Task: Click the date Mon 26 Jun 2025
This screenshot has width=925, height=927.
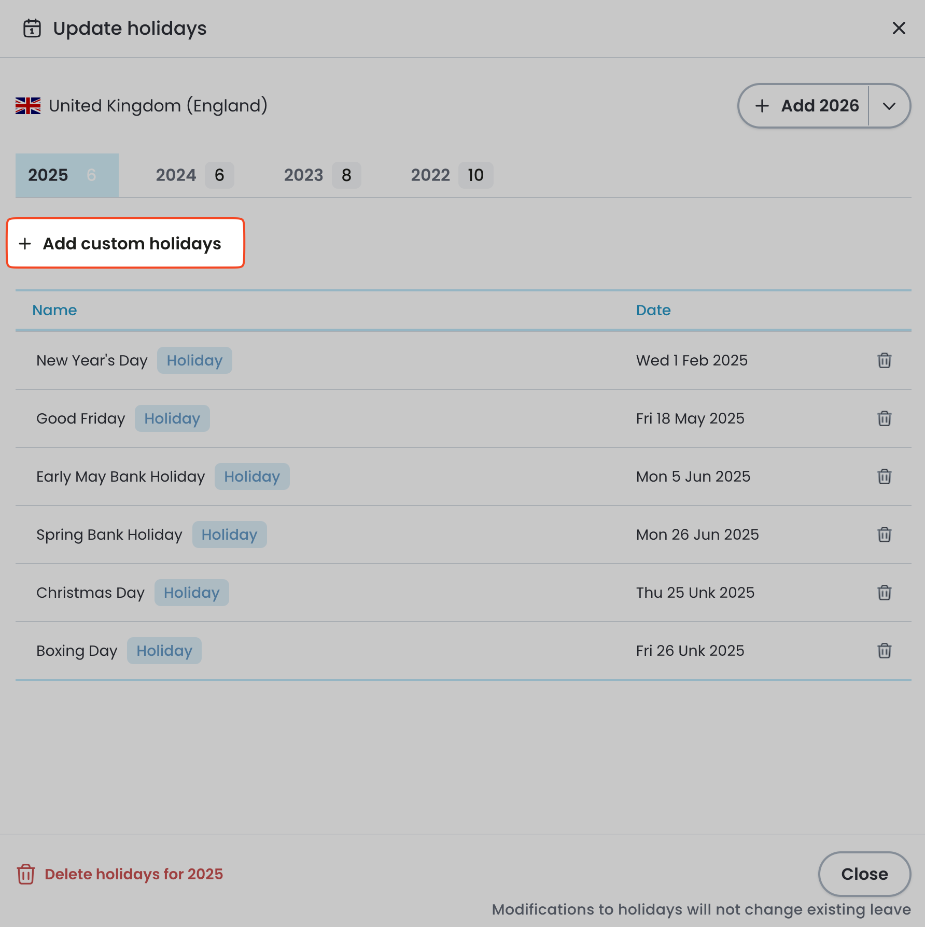Action: tap(697, 535)
